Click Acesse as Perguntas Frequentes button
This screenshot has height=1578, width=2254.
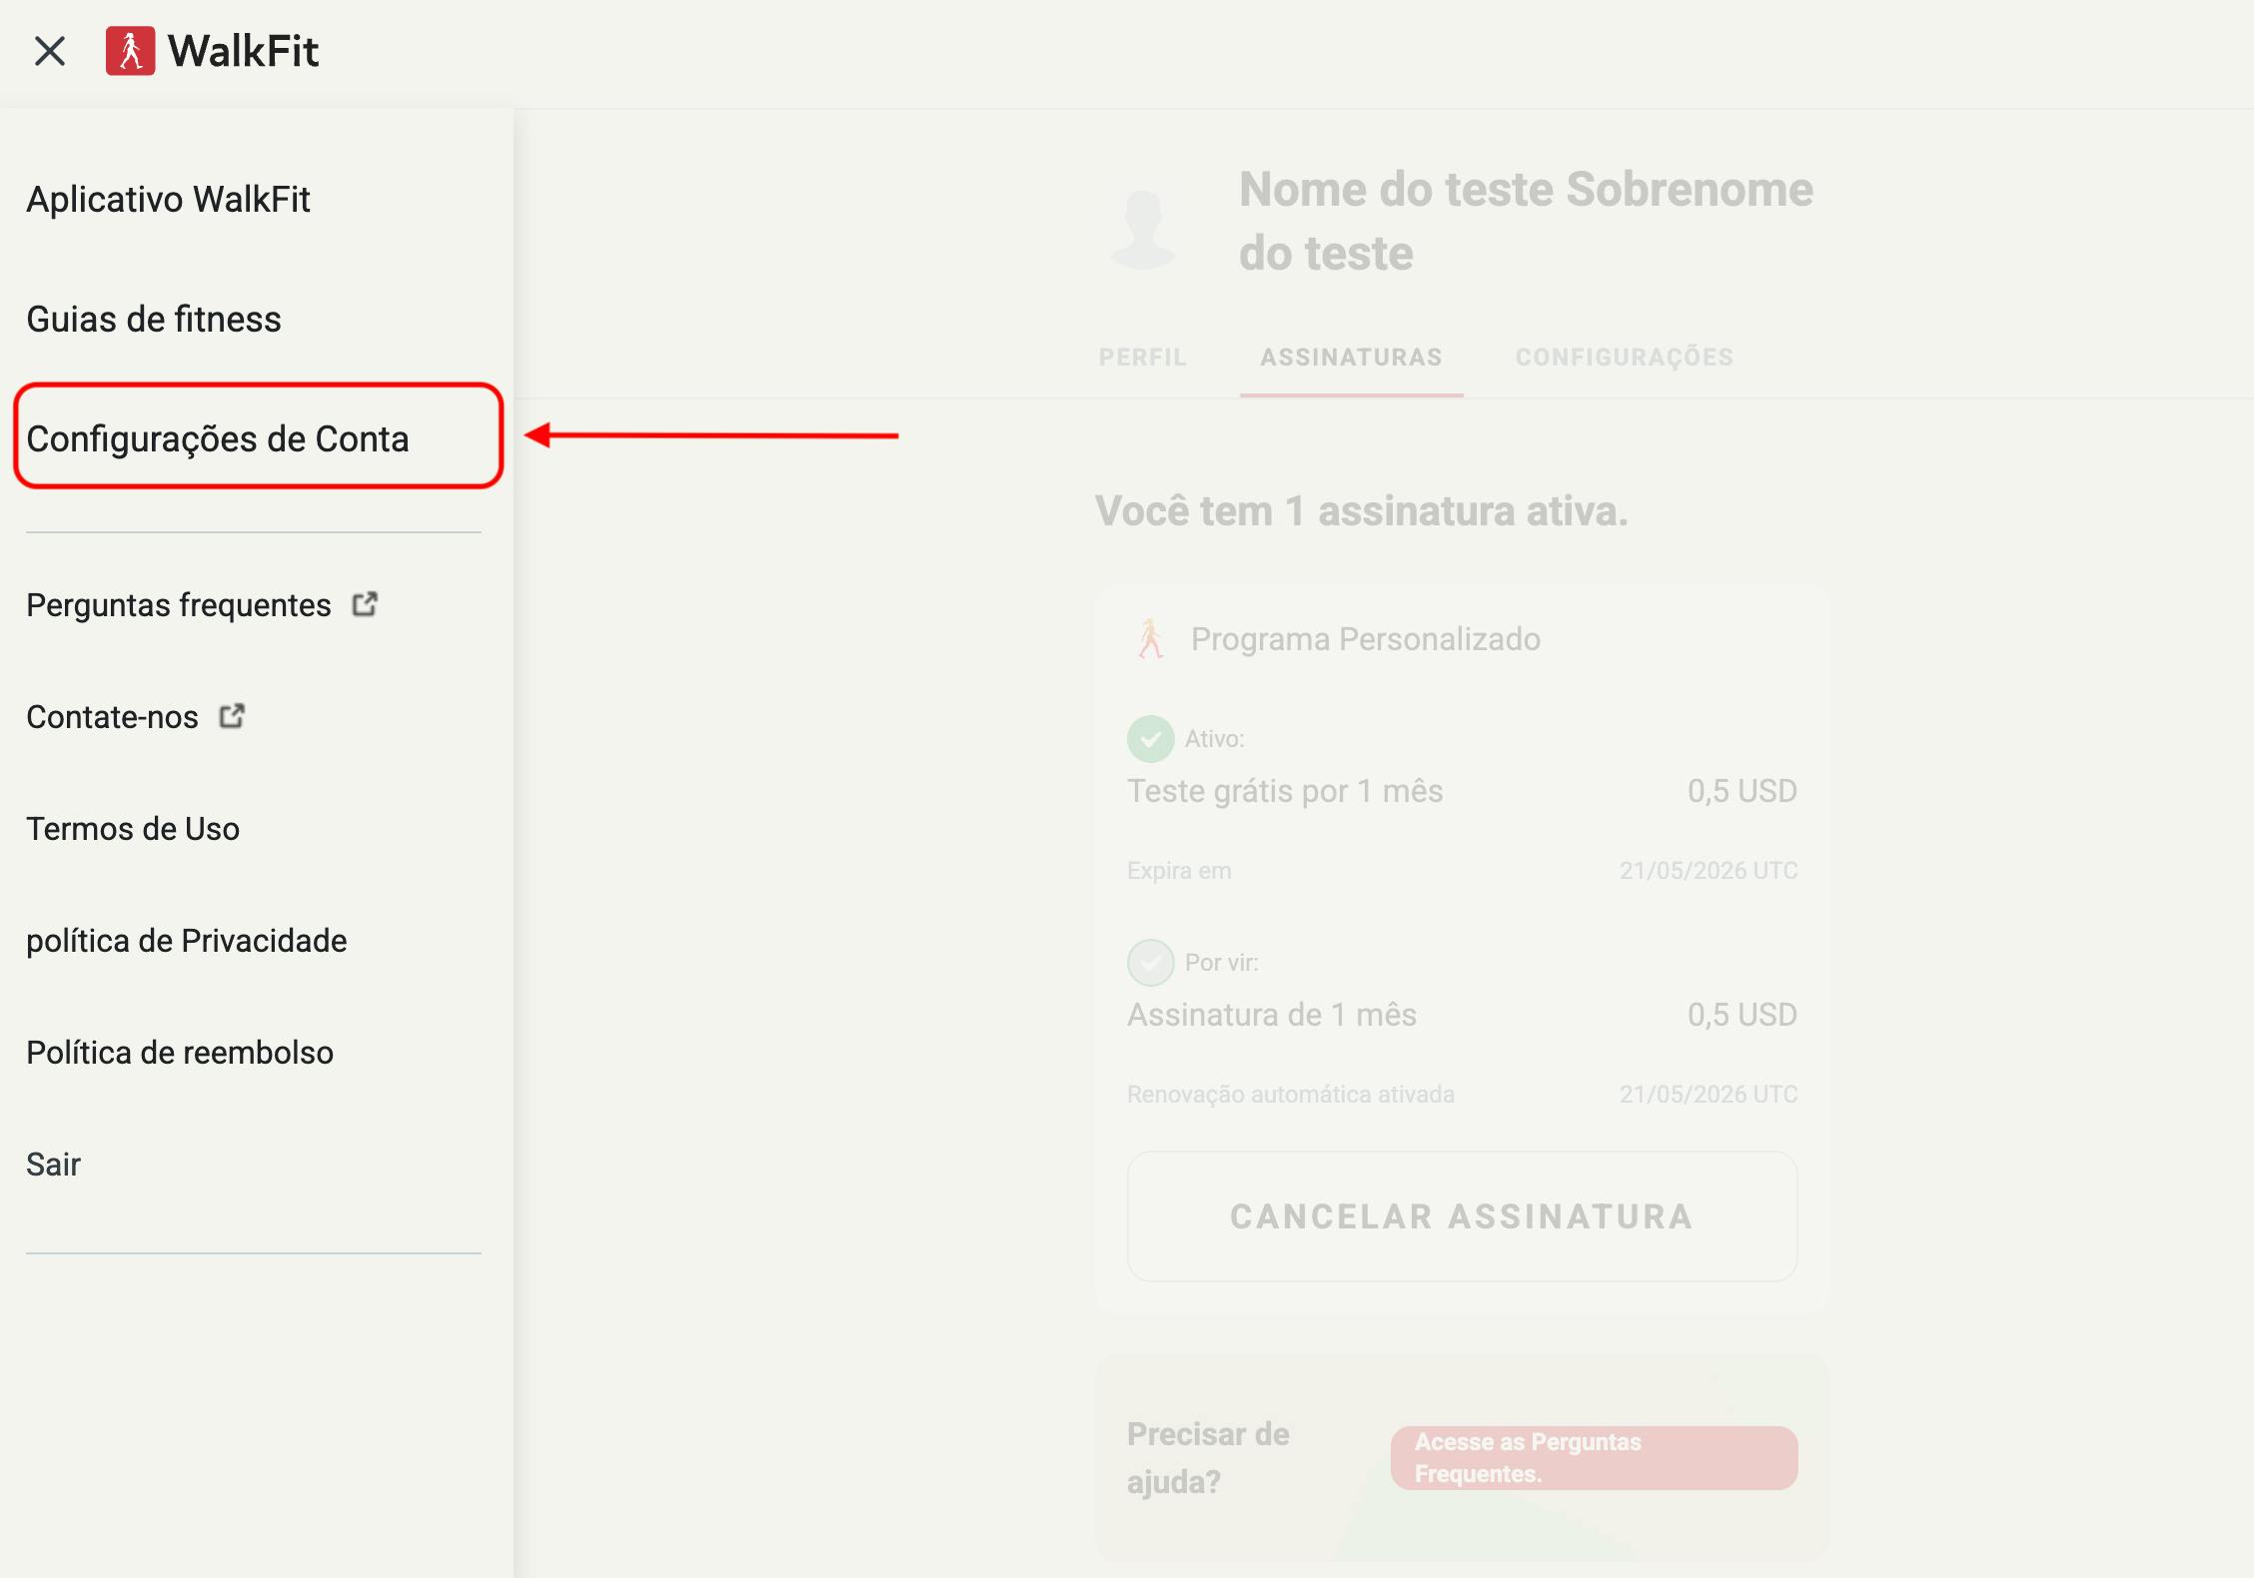point(1594,1458)
